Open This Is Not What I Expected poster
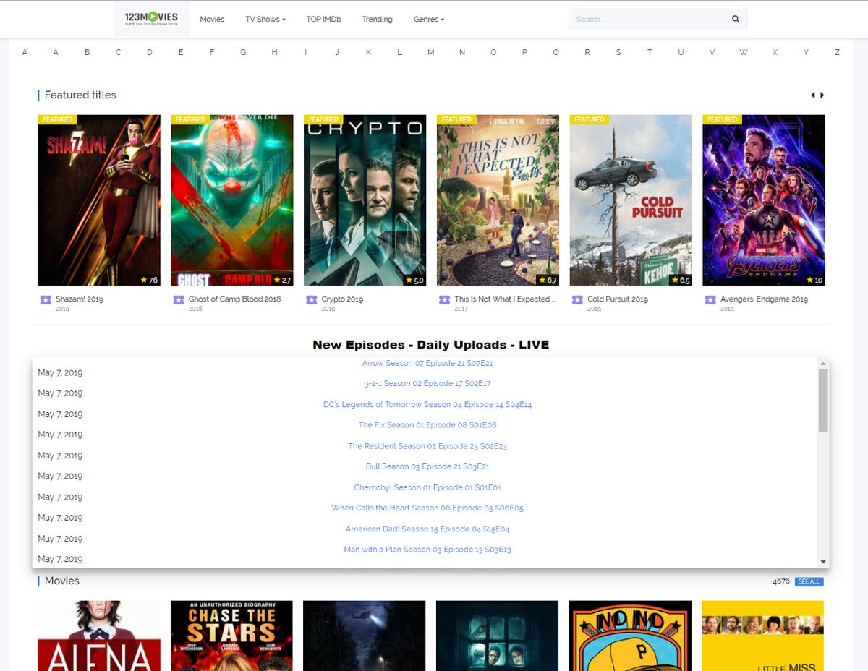 click(498, 200)
